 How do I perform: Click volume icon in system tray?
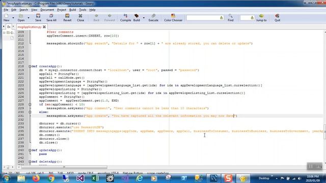tap(300, 178)
